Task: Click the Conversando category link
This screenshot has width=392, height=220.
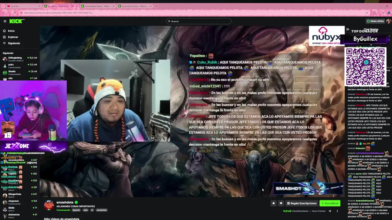Action: [63, 210]
